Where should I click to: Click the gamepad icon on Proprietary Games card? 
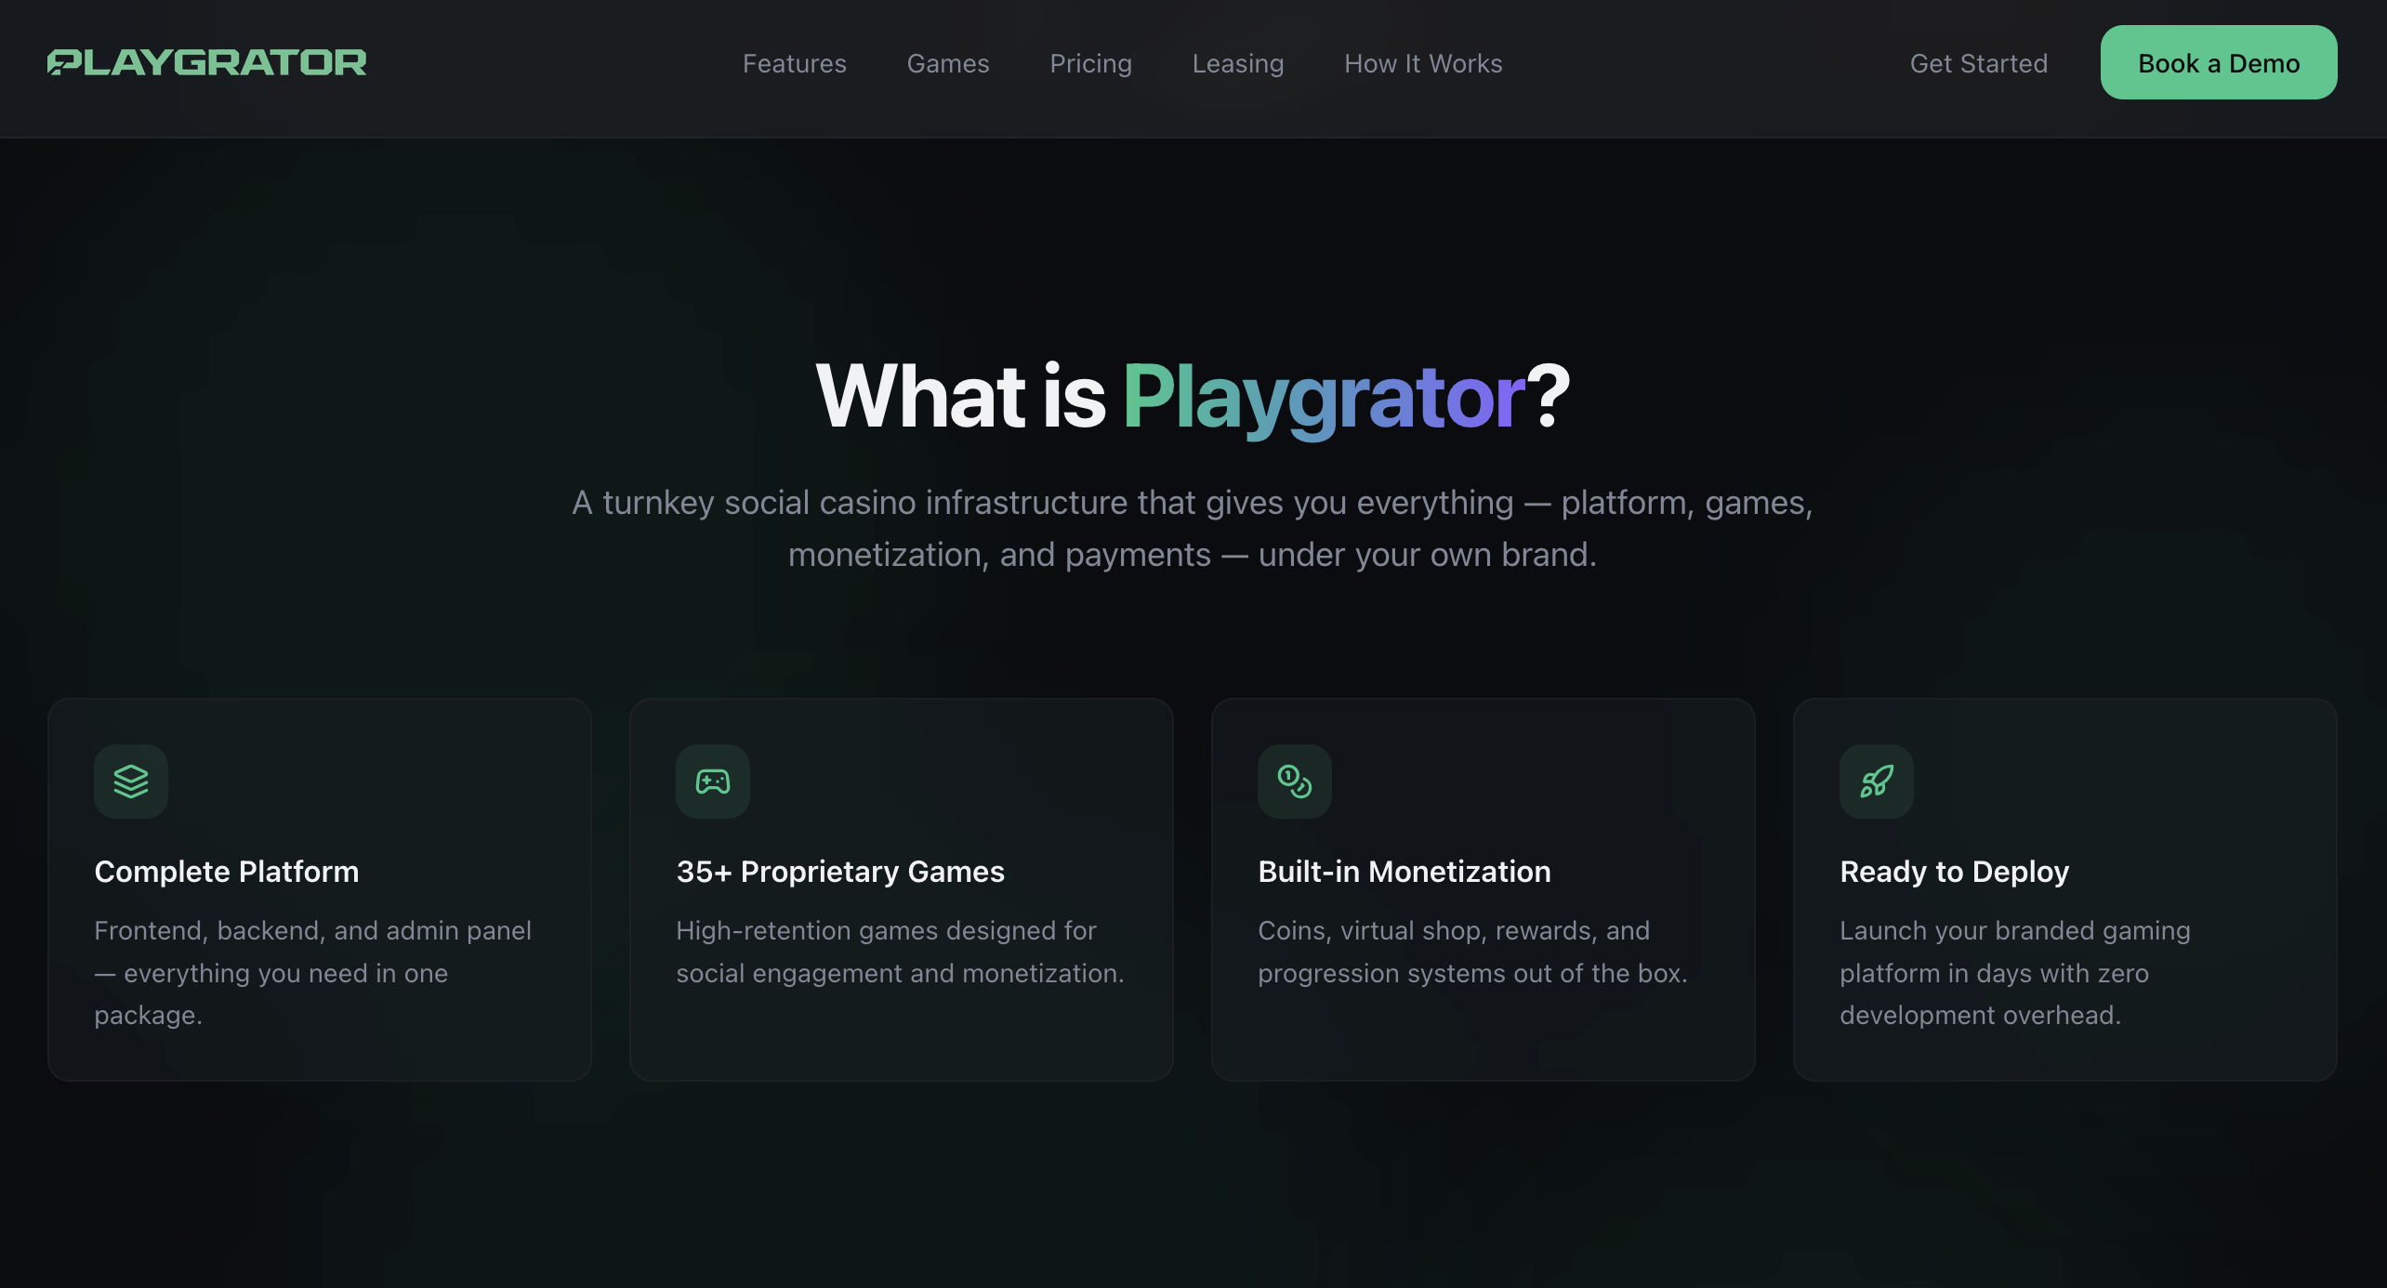(713, 782)
